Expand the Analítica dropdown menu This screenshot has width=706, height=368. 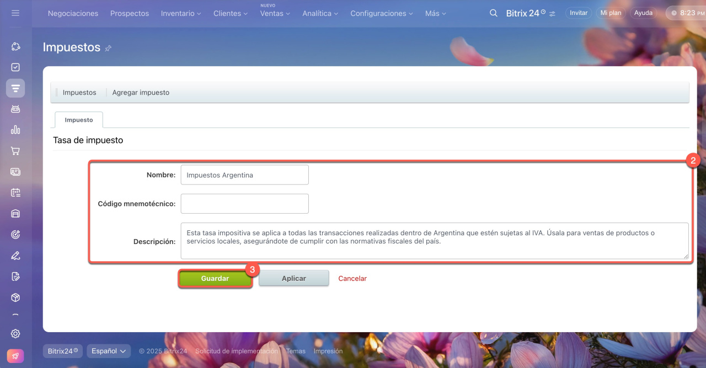click(x=320, y=13)
